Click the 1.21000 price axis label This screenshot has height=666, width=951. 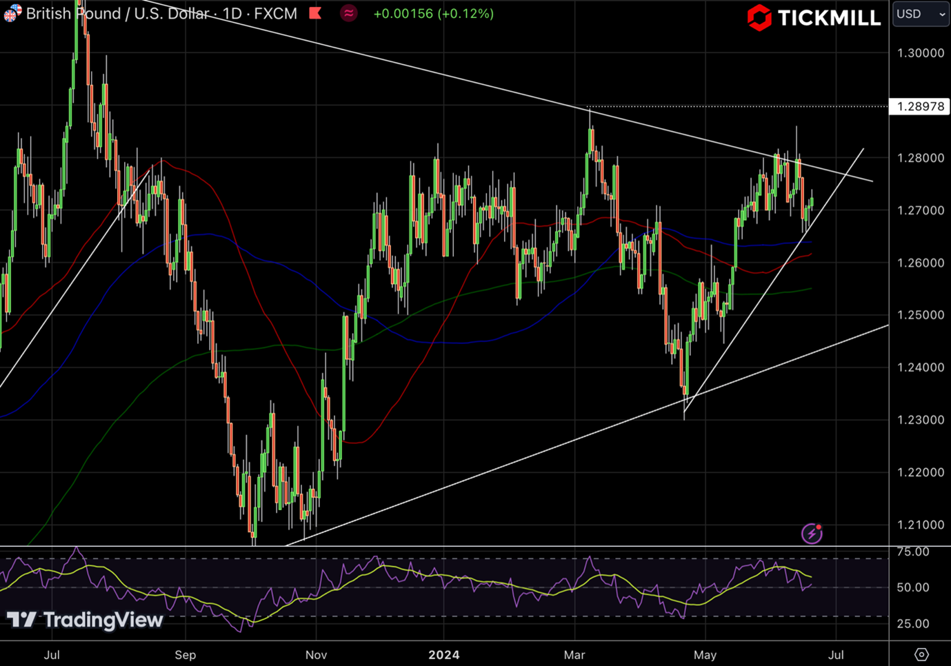(921, 525)
